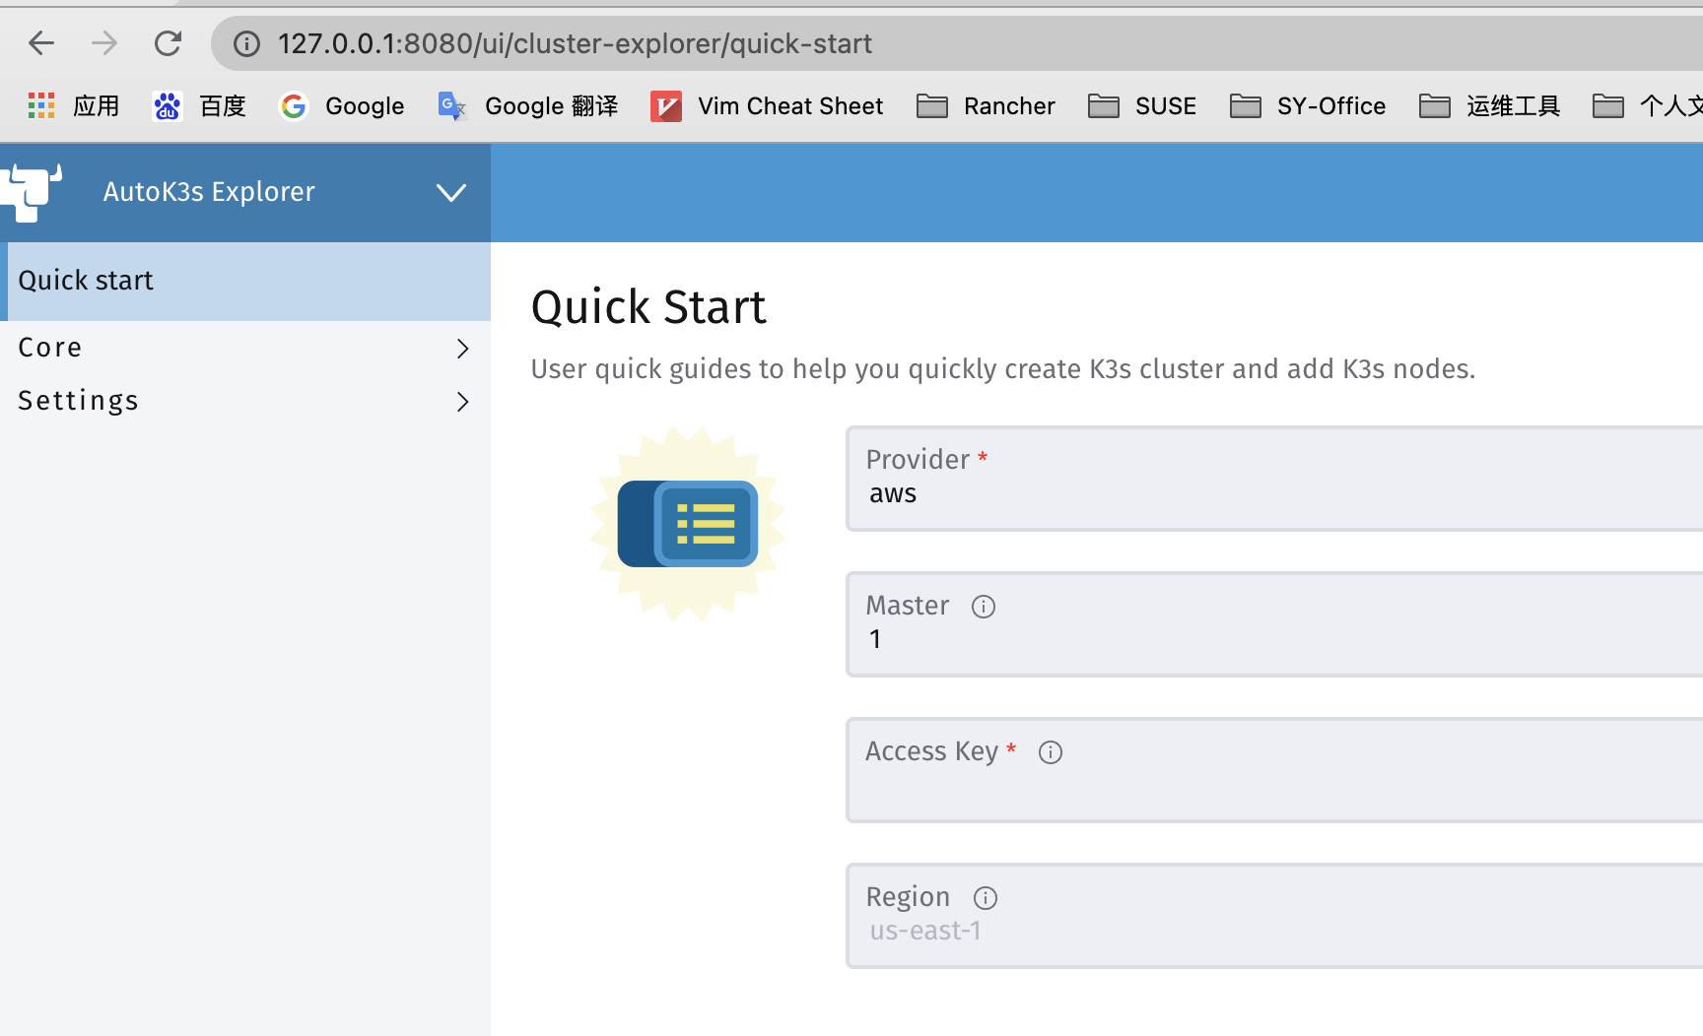Open the 百度 bookmark
Viewport: 1703px width, 1036px height.
point(199,105)
